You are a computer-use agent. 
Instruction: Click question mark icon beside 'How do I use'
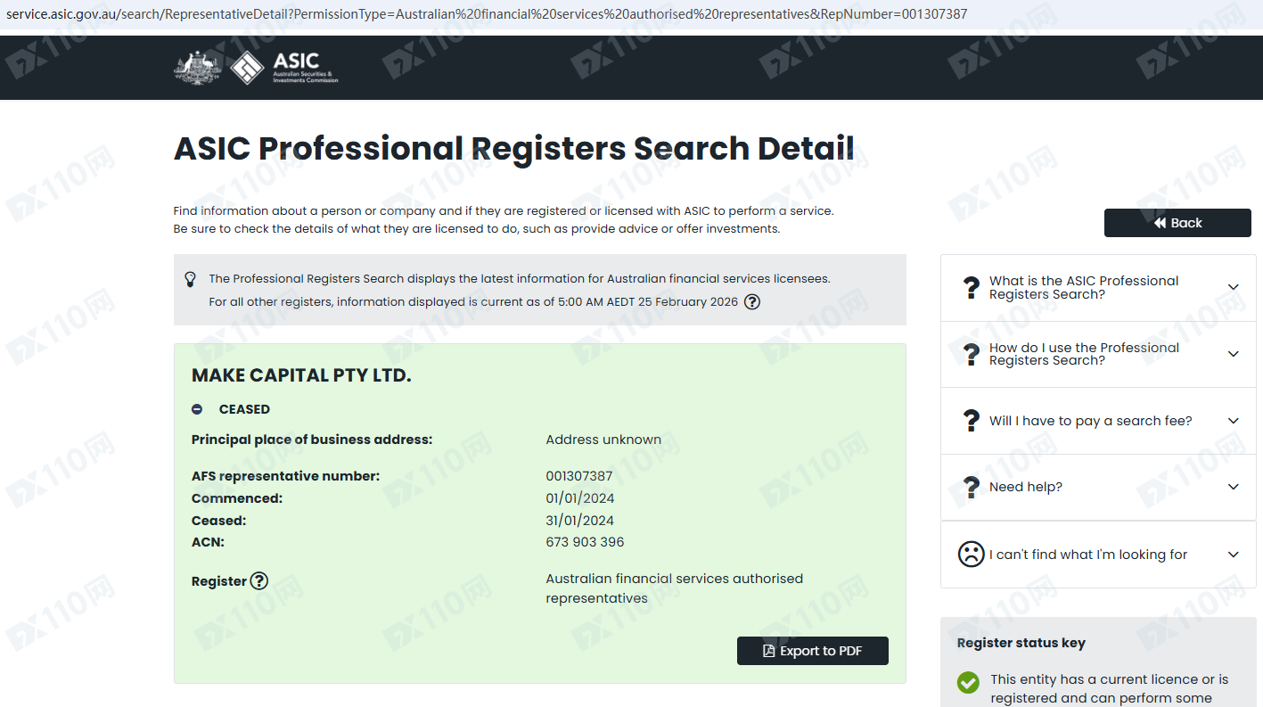click(972, 354)
